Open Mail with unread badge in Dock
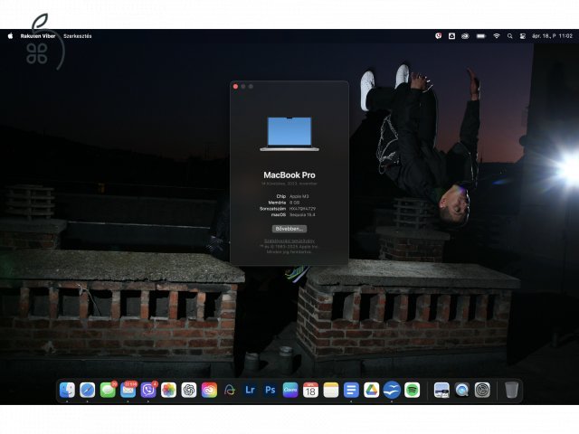Image resolution: width=579 pixels, height=434 pixels. [128, 390]
